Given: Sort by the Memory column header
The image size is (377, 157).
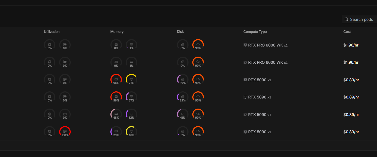Looking at the screenshot, I should tap(117, 32).
